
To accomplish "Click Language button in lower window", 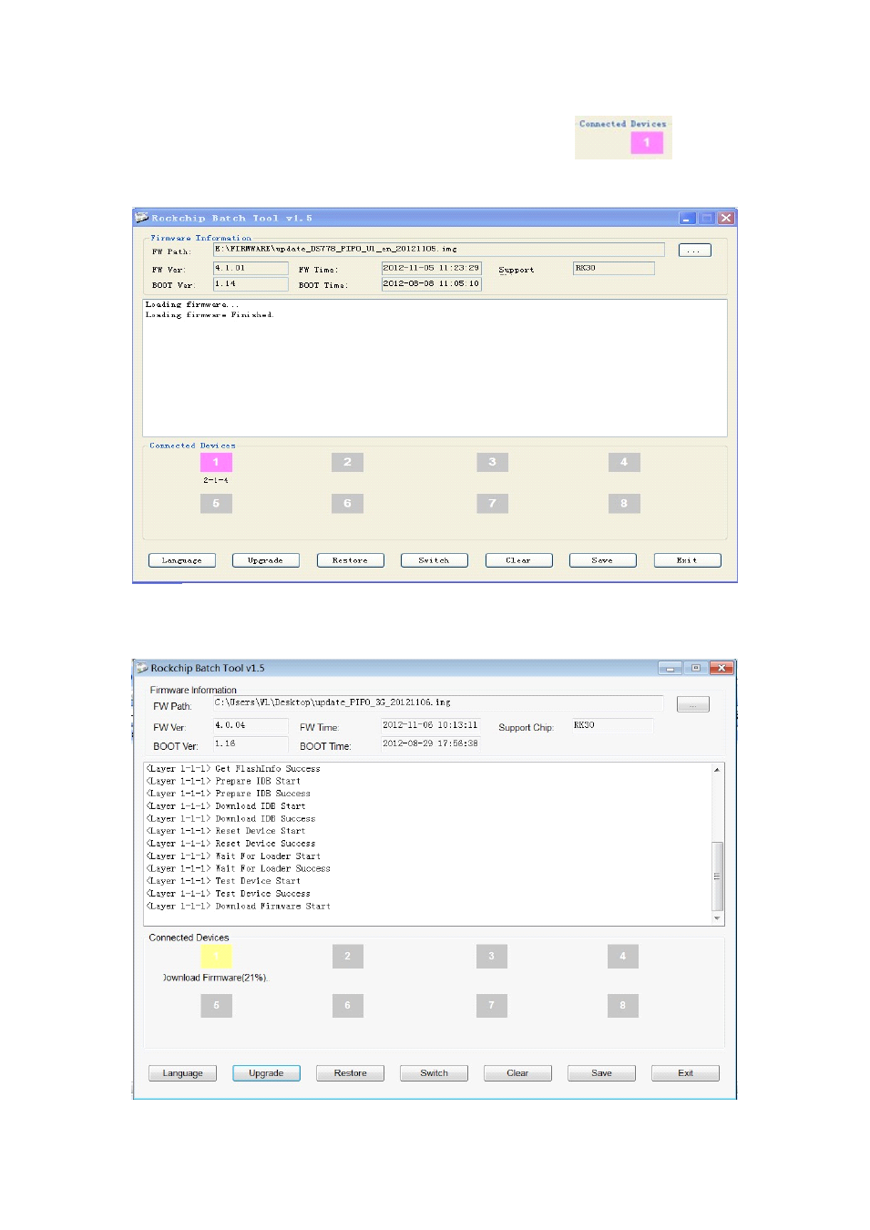I will coord(182,1073).
